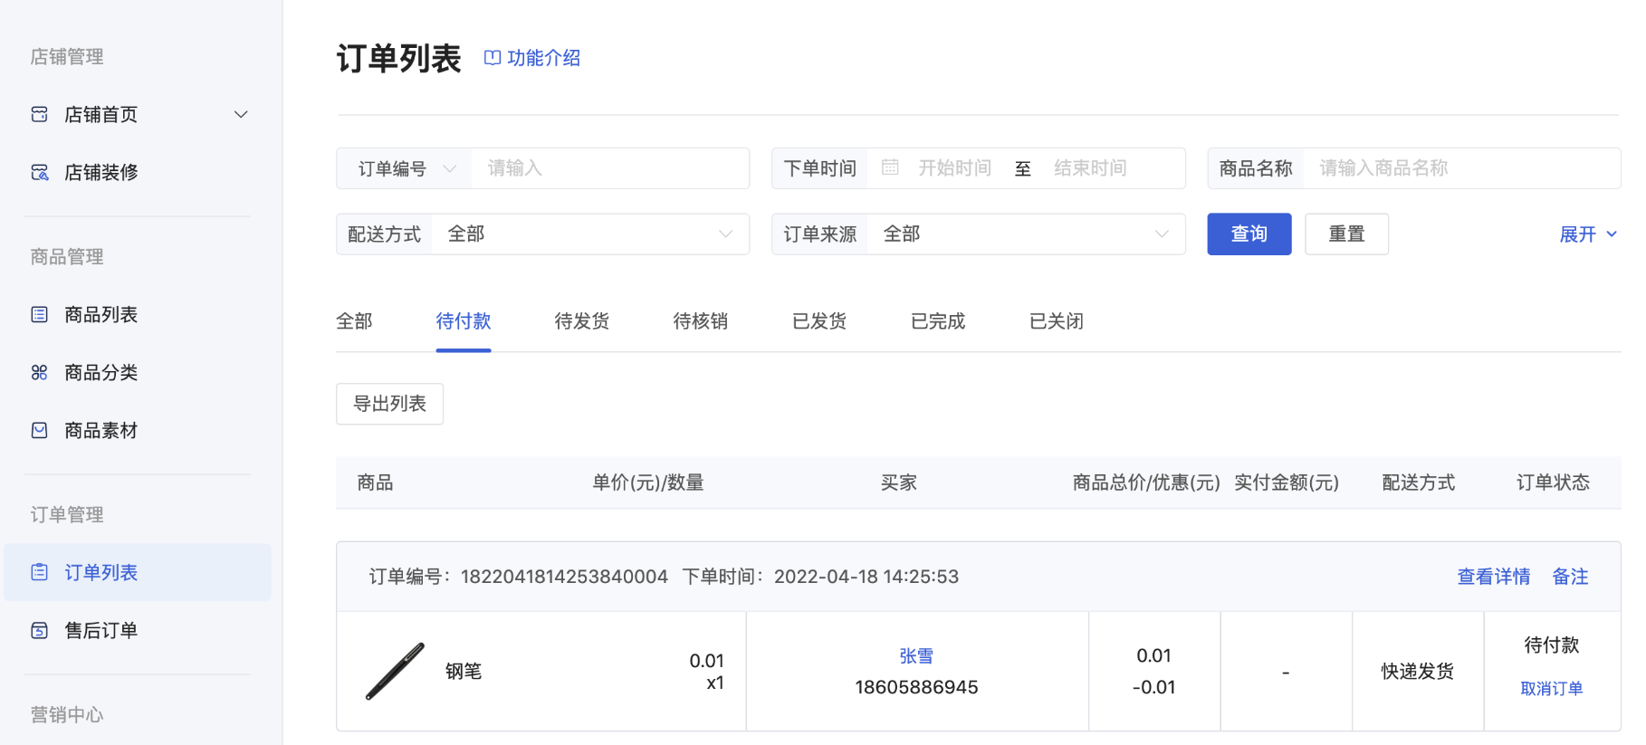Click order number 1822041814253840004
The width and height of the screenshot is (1646, 745).
click(564, 577)
